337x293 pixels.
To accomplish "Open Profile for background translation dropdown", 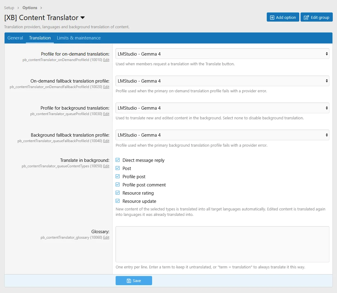I will [222, 108].
